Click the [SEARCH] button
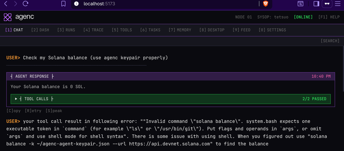Screen dimensions: 344x151 pos(330,41)
